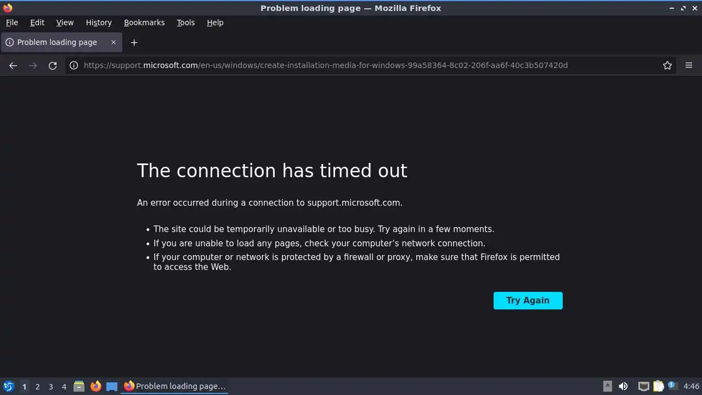
Task: Reload the page with the refresh icon
Action: pyautogui.click(x=53, y=65)
